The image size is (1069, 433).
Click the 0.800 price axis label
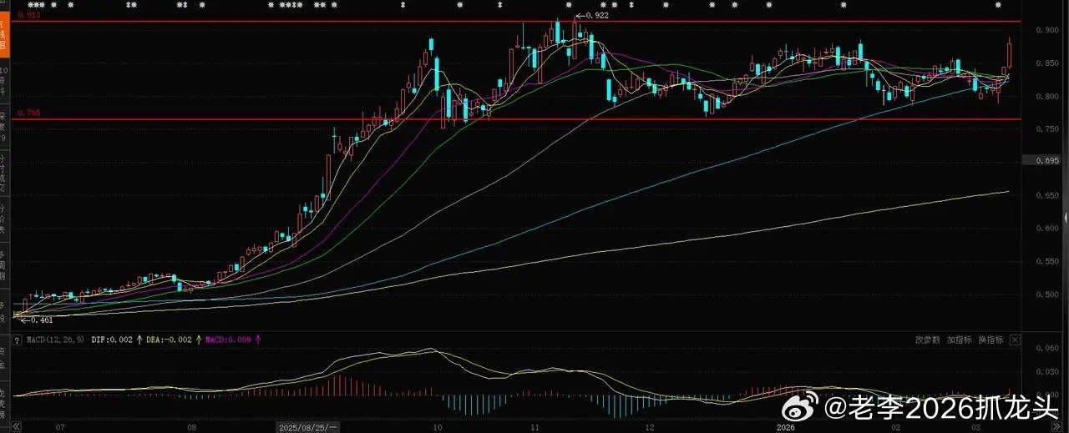pos(1049,97)
